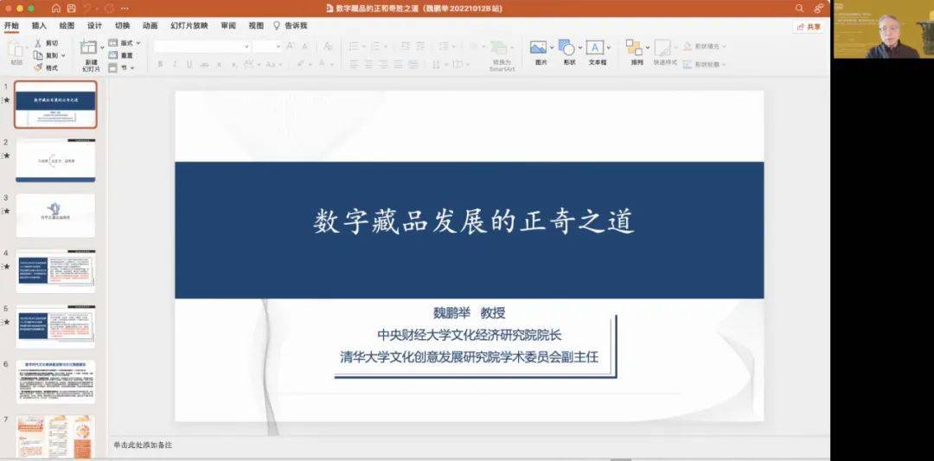Click the 共享 share button
Viewport: 934px width, 461px height.
809,27
